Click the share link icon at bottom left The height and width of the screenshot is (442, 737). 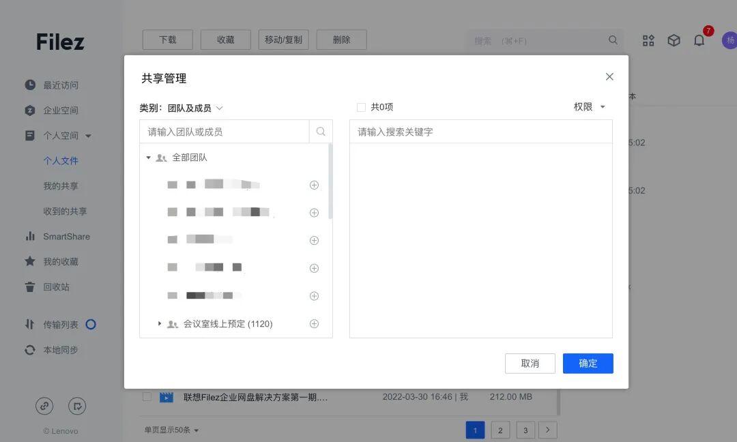click(44, 406)
